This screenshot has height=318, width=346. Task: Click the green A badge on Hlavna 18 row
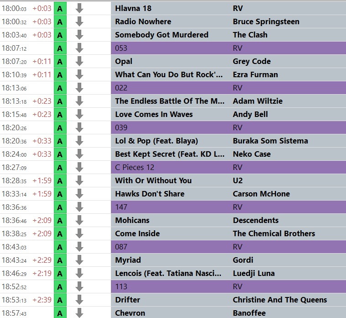point(60,9)
